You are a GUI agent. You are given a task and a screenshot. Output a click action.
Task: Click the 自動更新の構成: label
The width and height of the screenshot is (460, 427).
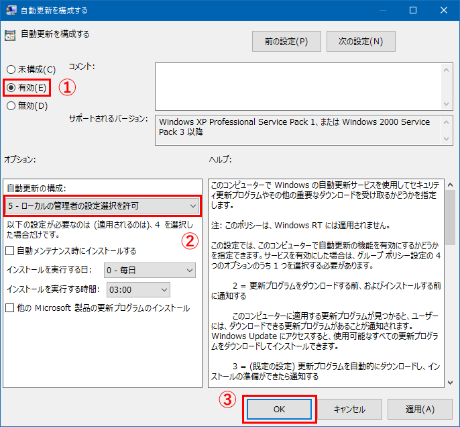[x=36, y=188]
